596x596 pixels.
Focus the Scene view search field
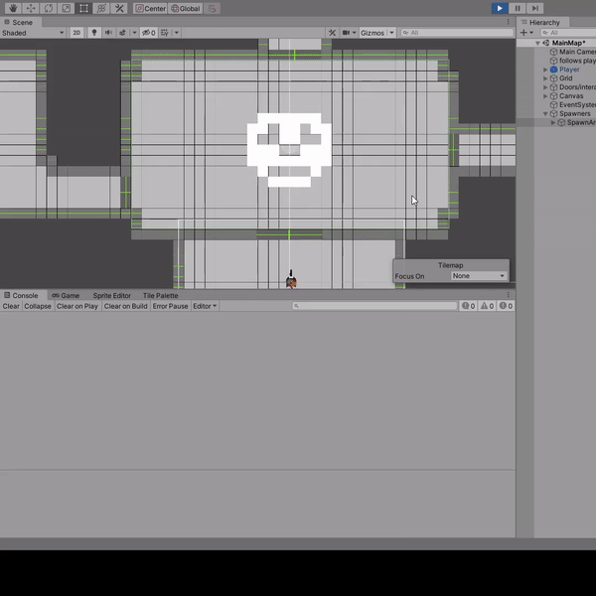pyautogui.click(x=457, y=33)
